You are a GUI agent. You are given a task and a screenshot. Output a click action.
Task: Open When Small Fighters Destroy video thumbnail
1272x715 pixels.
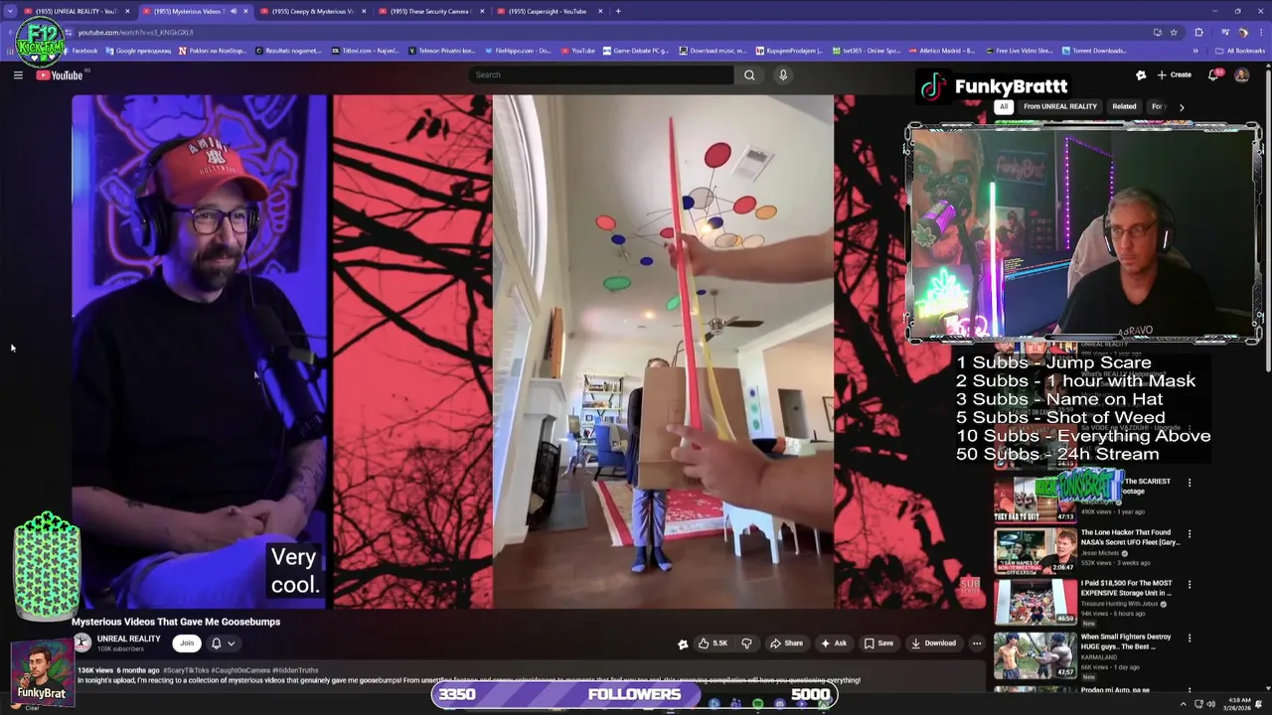click(x=1034, y=655)
